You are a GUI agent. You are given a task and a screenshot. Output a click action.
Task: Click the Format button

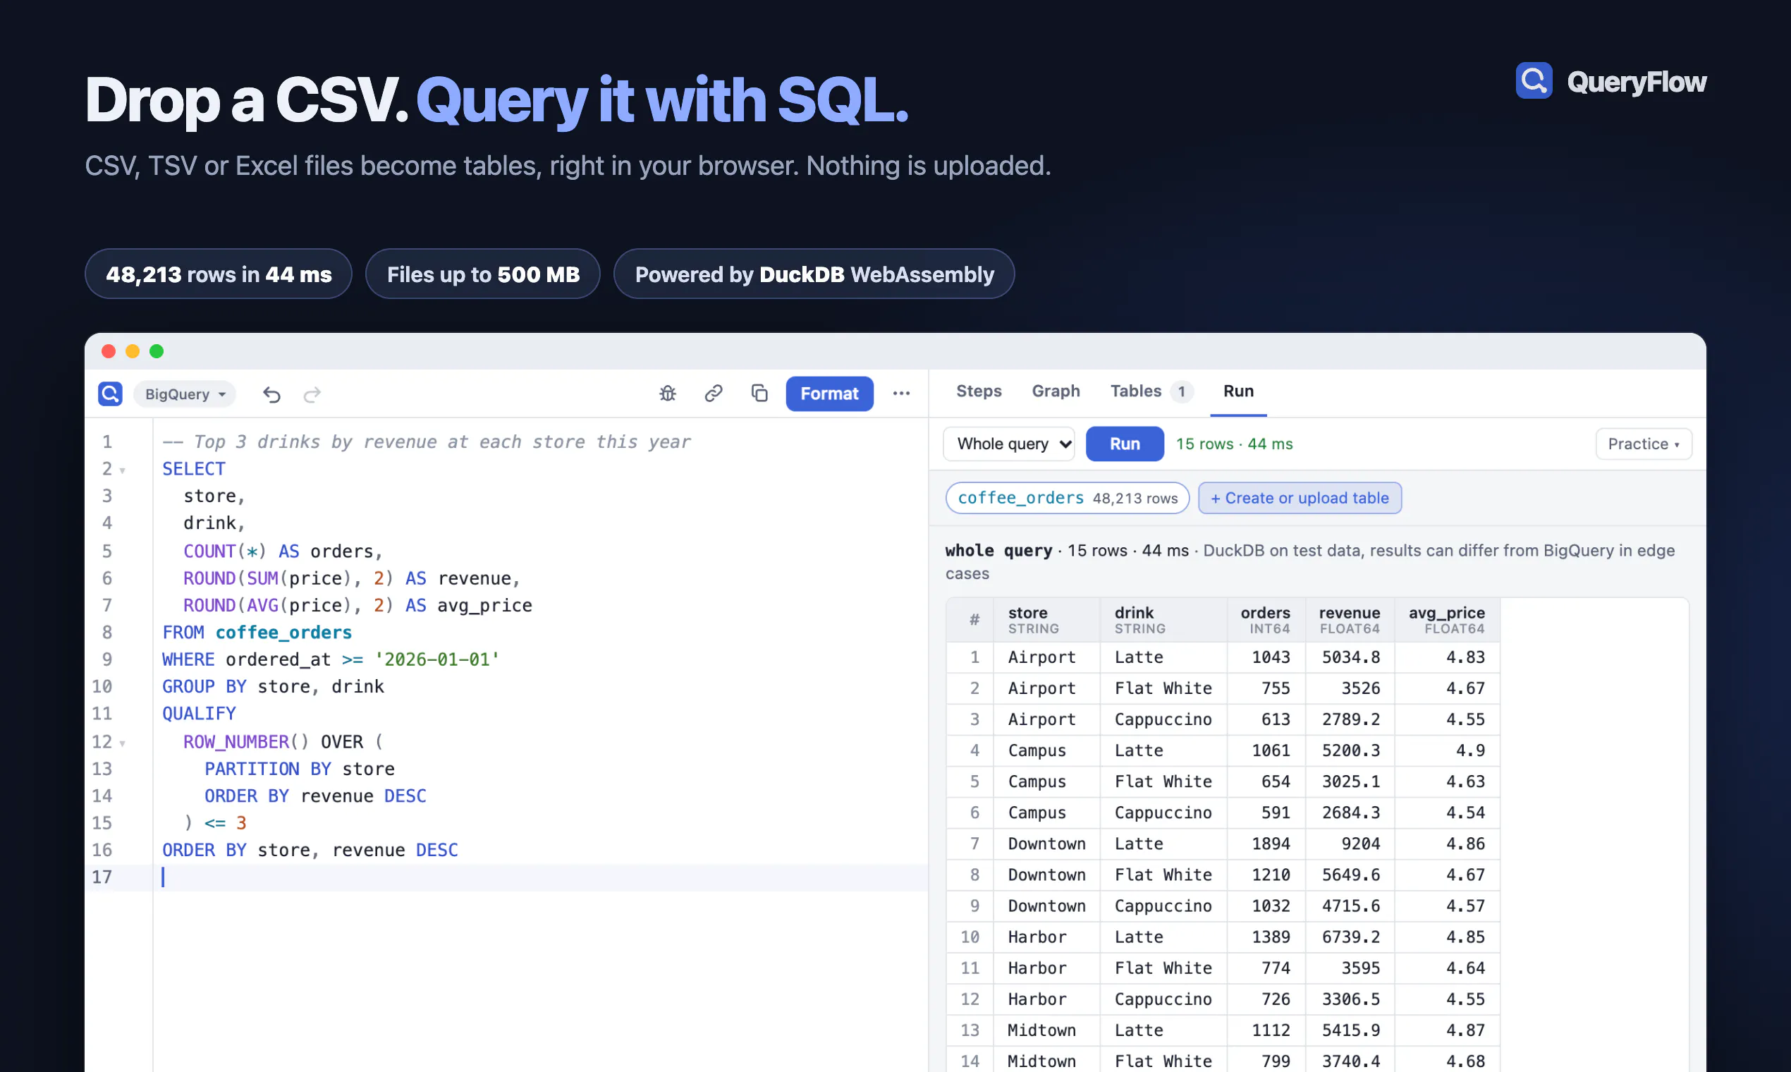click(x=829, y=394)
